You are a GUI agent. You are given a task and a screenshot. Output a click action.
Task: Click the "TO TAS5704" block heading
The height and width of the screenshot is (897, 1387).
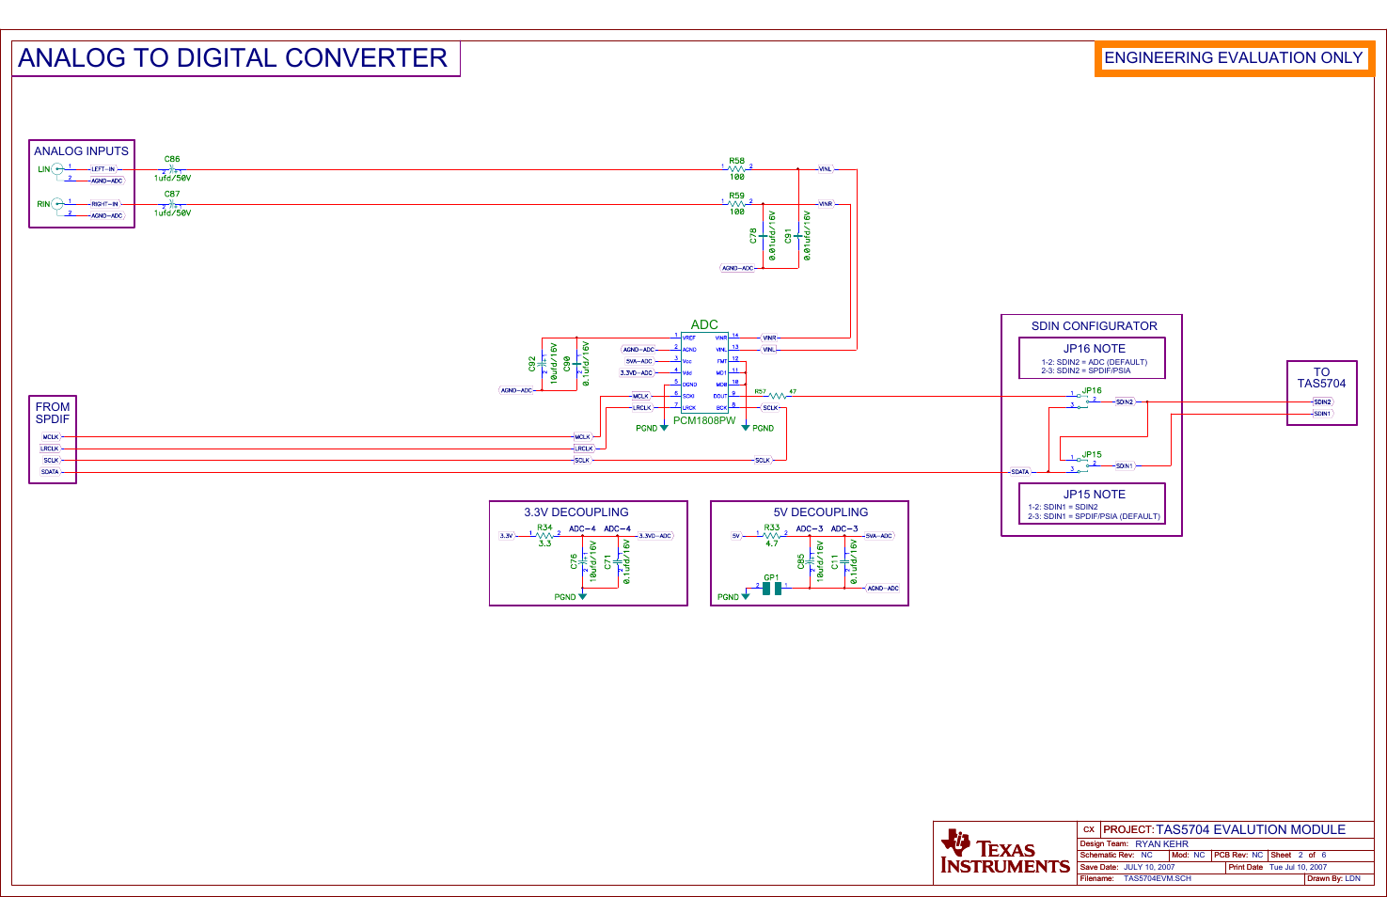pos(1322,378)
